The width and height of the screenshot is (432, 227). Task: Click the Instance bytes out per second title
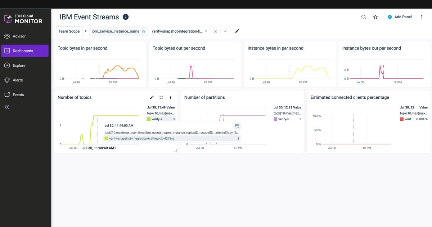372,48
